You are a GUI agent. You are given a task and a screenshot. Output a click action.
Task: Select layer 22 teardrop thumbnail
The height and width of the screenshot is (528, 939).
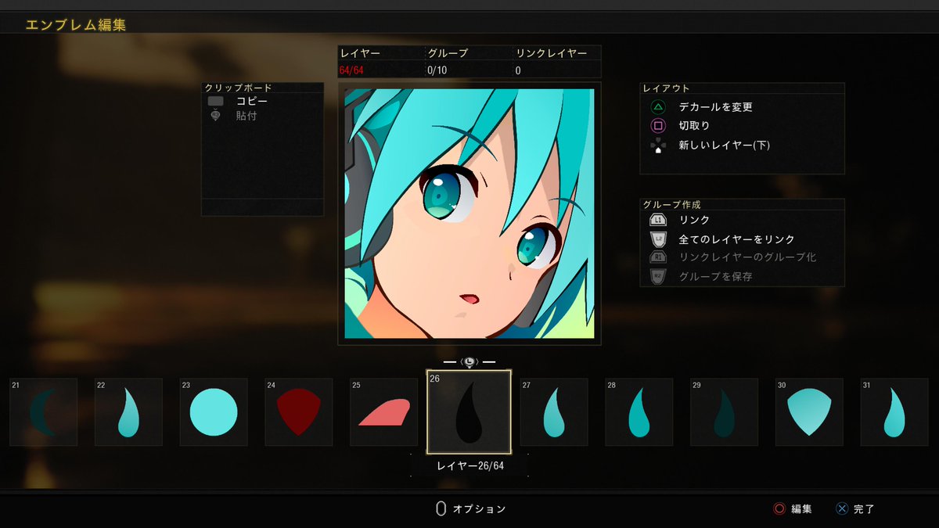[128, 412]
